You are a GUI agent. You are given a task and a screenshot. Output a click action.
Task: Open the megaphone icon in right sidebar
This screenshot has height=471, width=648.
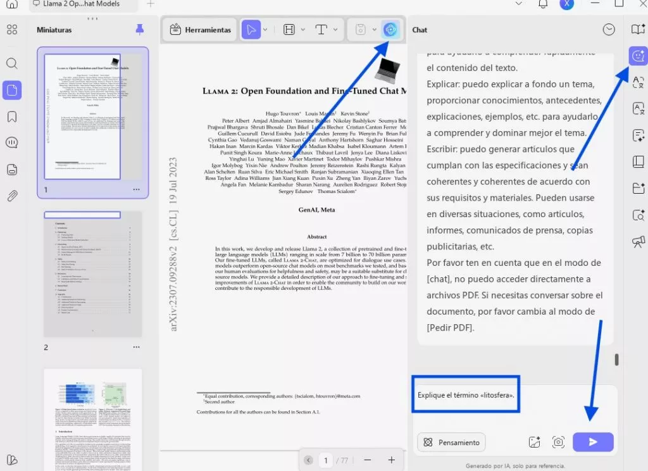coord(638,242)
